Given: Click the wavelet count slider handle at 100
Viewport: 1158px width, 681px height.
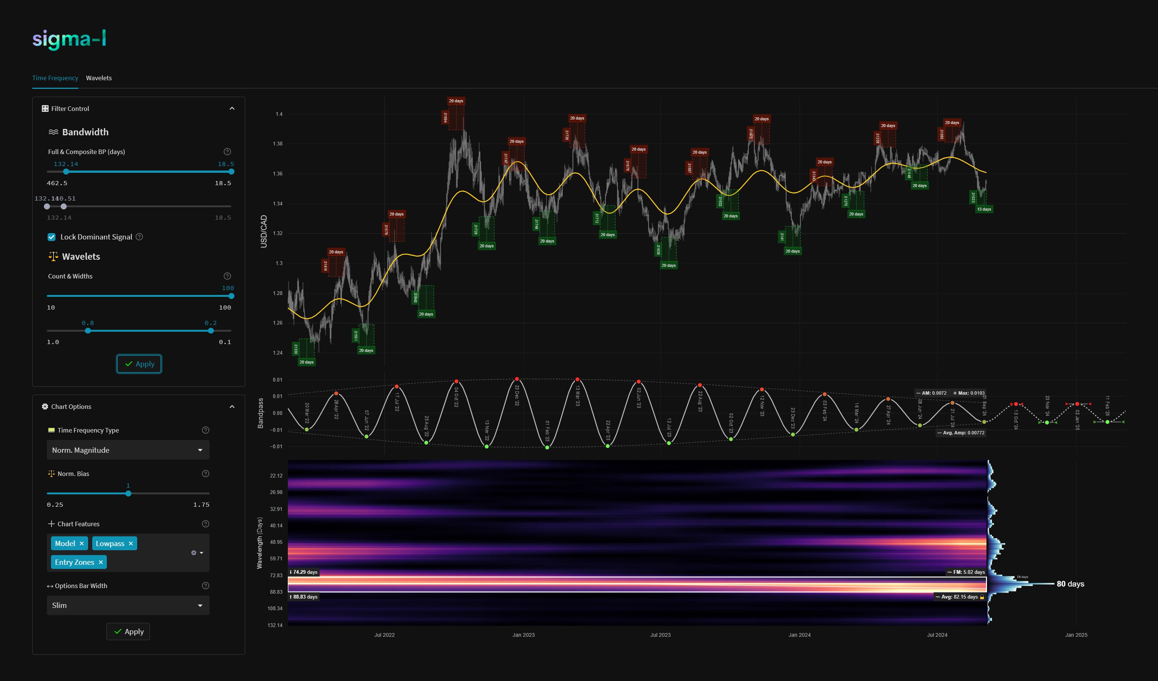Looking at the screenshot, I should point(232,296).
